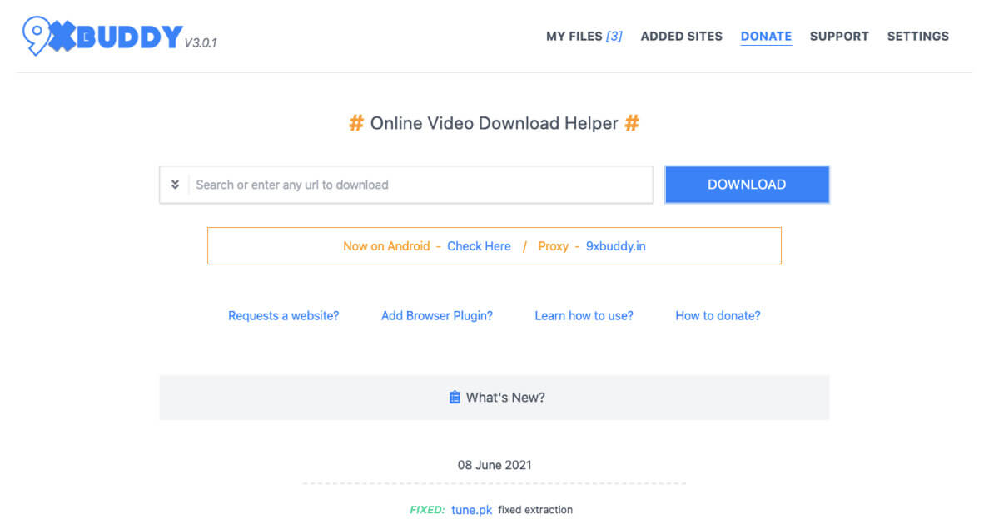Click the Now on Android text
The height and width of the screenshot is (524, 999).
(386, 246)
